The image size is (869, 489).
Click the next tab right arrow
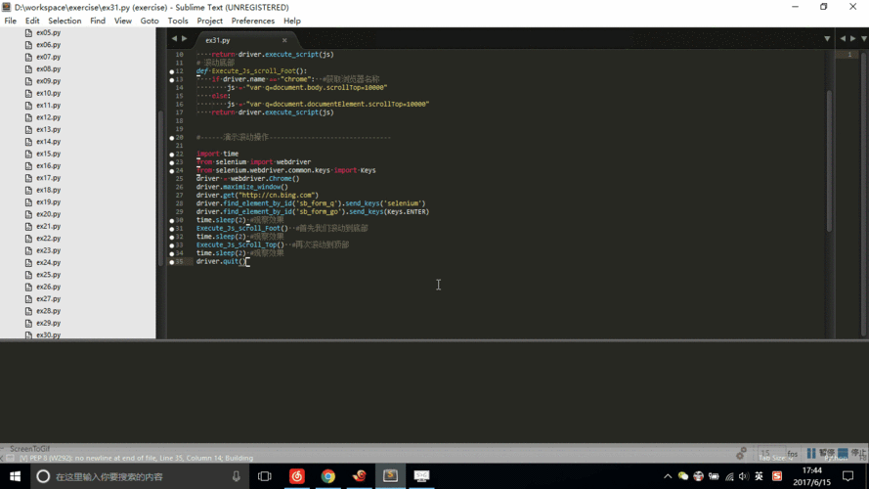click(185, 38)
